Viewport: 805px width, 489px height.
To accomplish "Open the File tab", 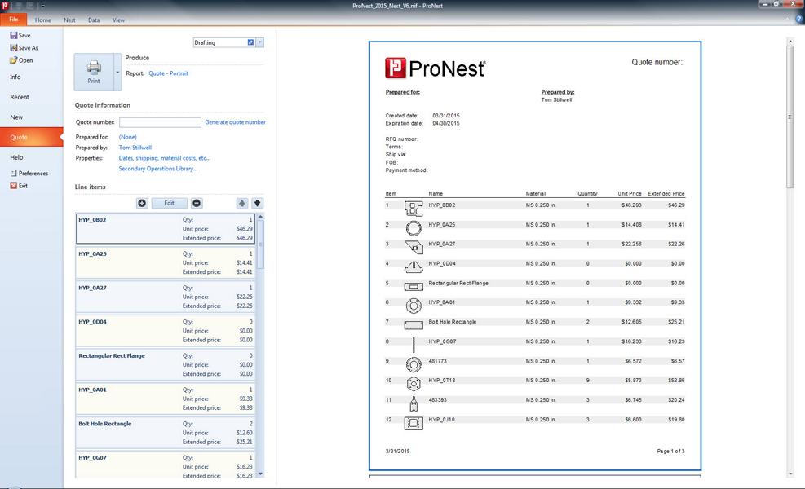I will click(x=14, y=20).
